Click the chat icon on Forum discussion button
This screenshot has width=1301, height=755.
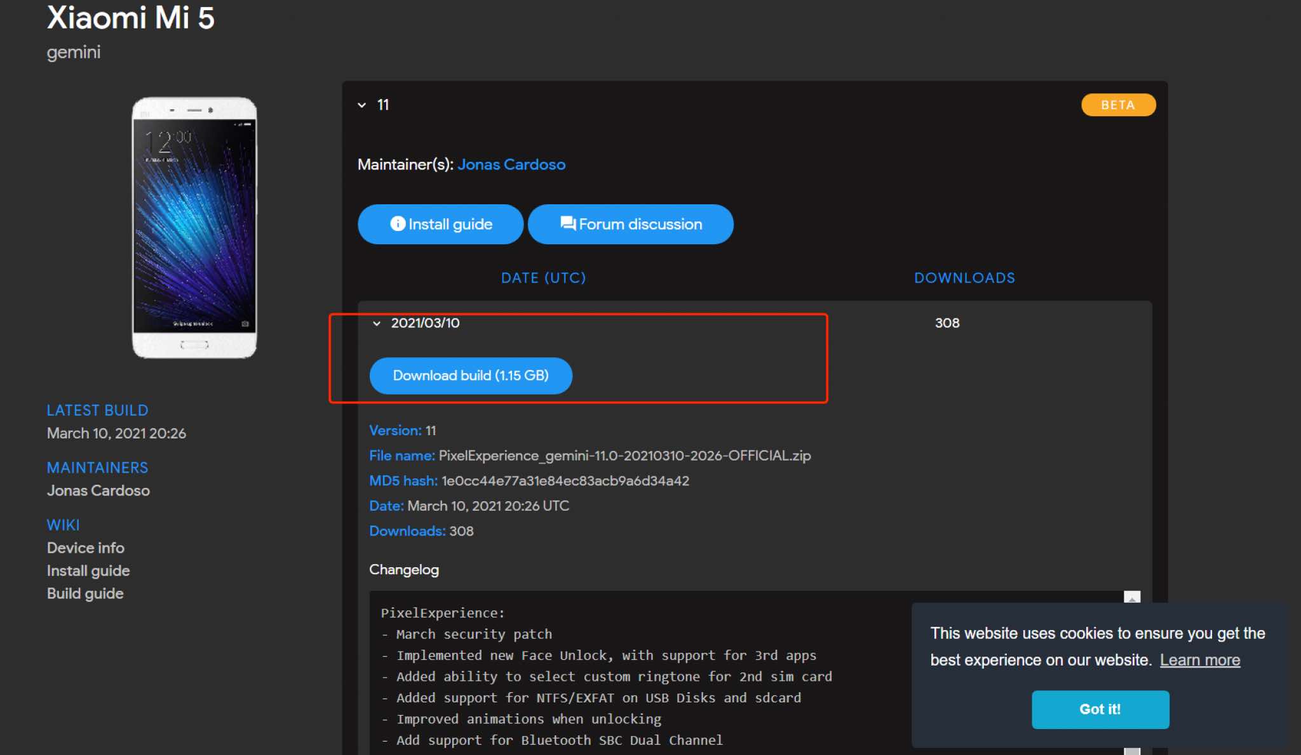567,223
